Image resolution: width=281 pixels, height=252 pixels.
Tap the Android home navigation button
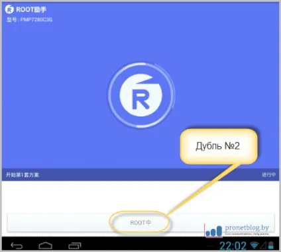tap(45, 245)
